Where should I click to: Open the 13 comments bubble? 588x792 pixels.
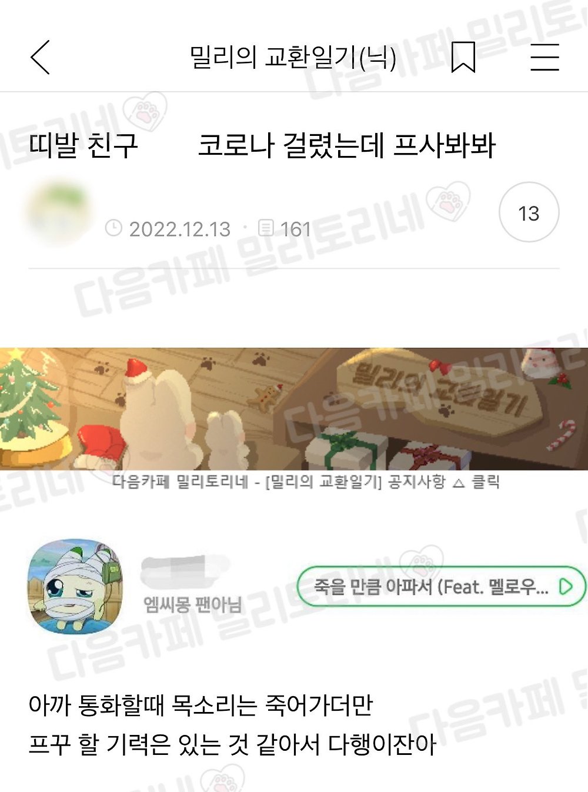point(529,212)
